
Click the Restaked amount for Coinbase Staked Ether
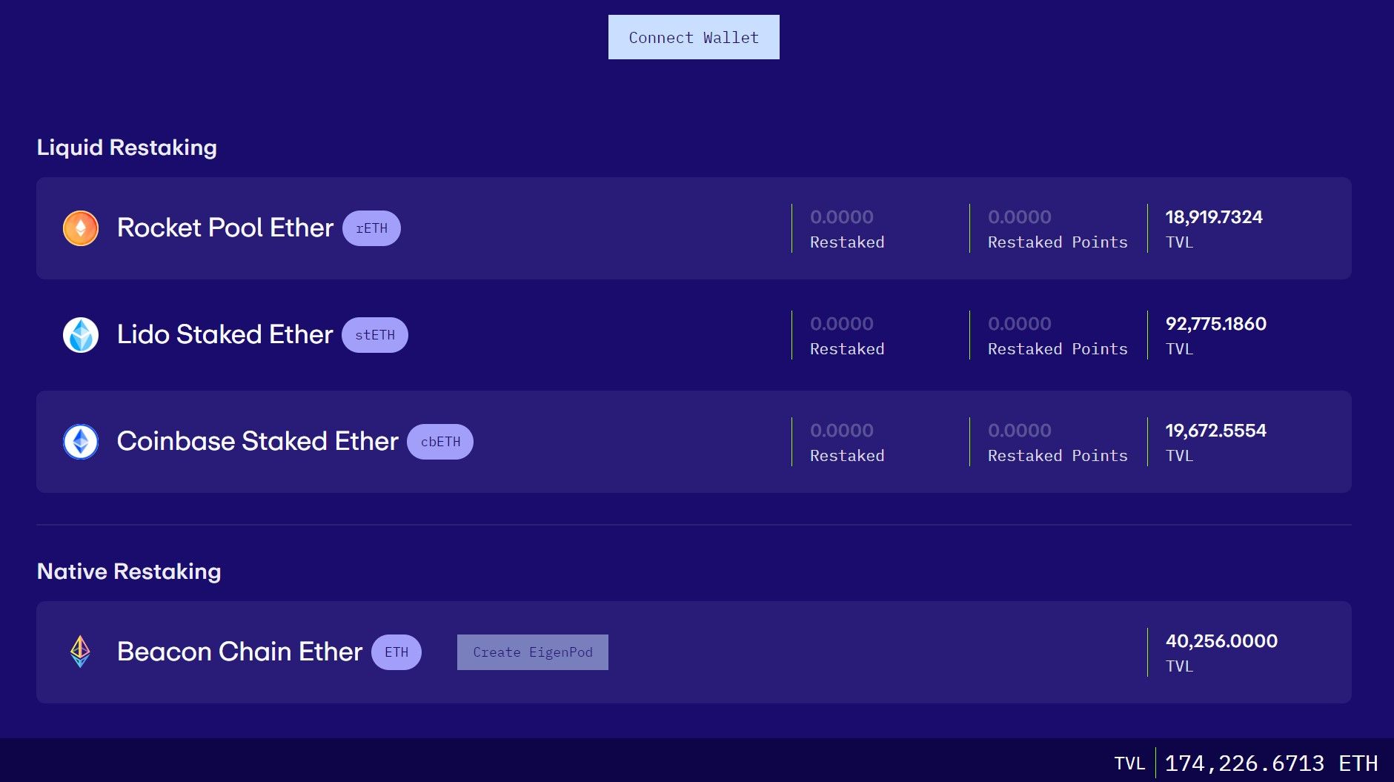pos(841,431)
